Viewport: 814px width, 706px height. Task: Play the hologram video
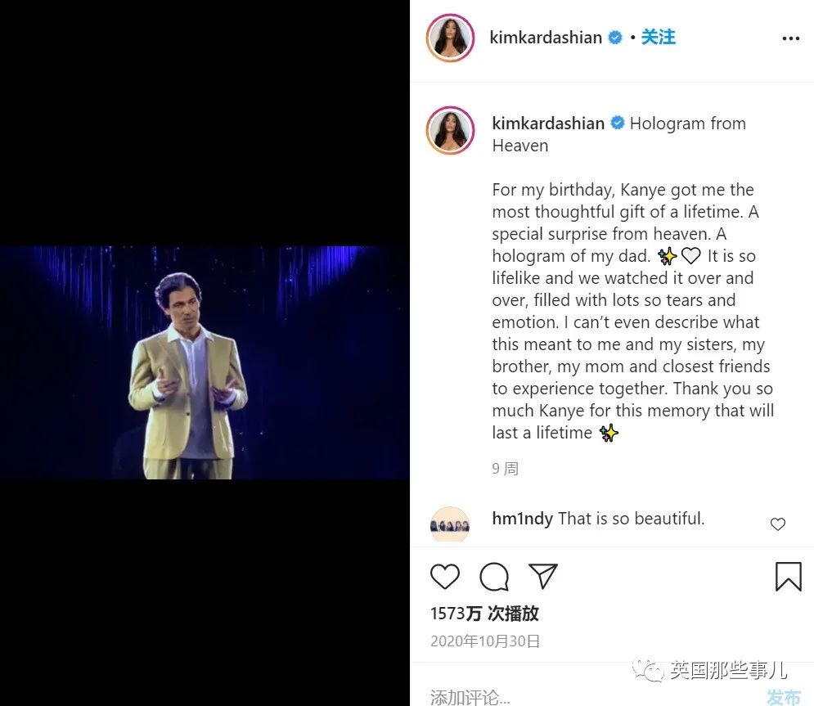205,362
